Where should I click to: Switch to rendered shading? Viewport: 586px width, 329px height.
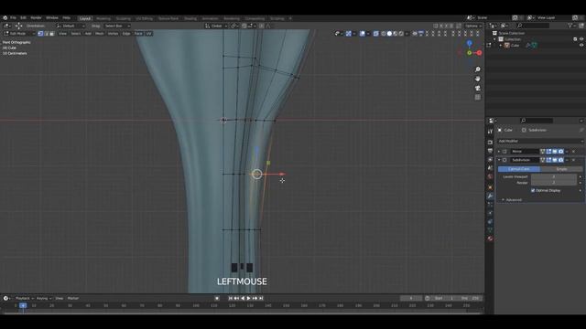(401, 34)
